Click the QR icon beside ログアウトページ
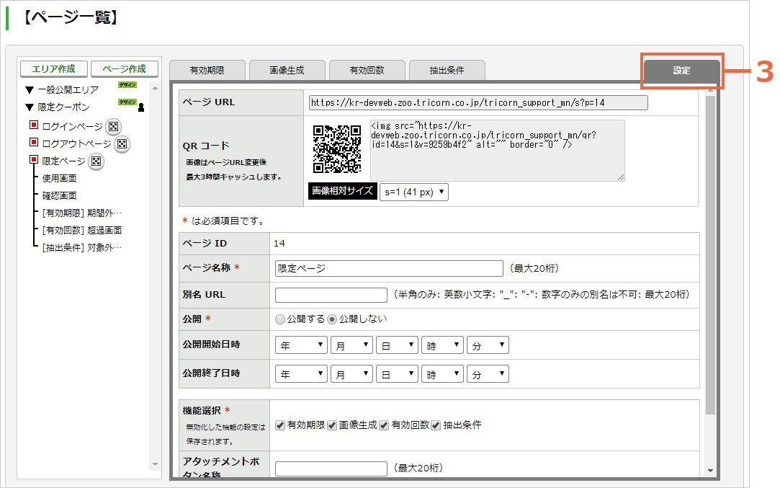The height and width of the screenshot is (488, 780). tap(122, 144)
